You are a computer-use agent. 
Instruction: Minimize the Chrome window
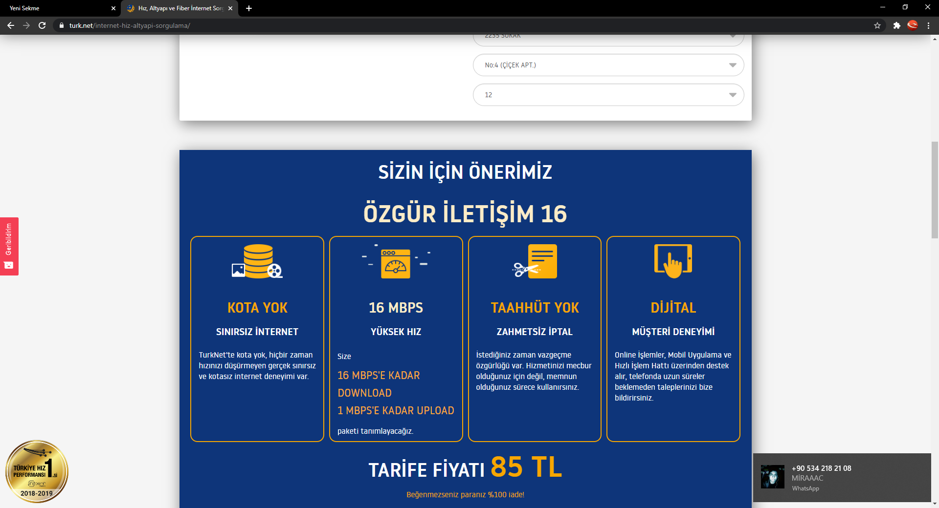pyautogui.click(x=883, y=7)
